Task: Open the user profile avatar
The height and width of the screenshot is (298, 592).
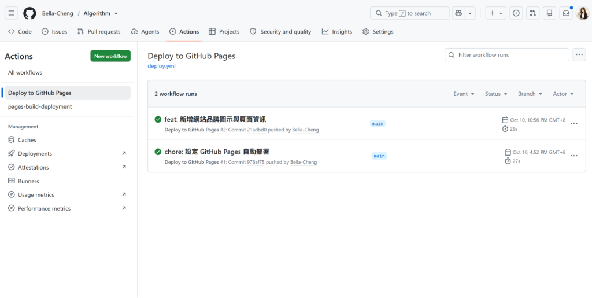Action: 583,13
